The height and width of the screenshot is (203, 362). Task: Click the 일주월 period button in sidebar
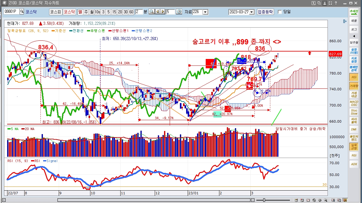coord(354,43)
